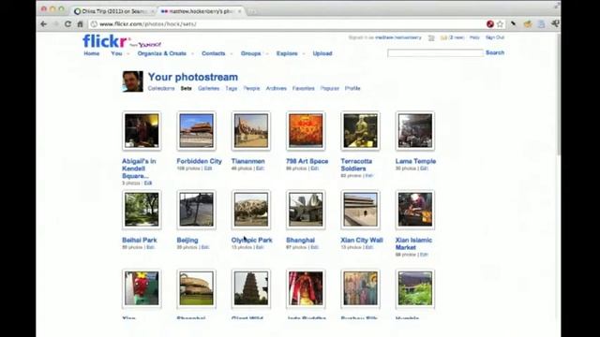The width and height of the screenshot is (600, 337).
Task: Click the browser forward arrow
Action: tap(56, 24)
